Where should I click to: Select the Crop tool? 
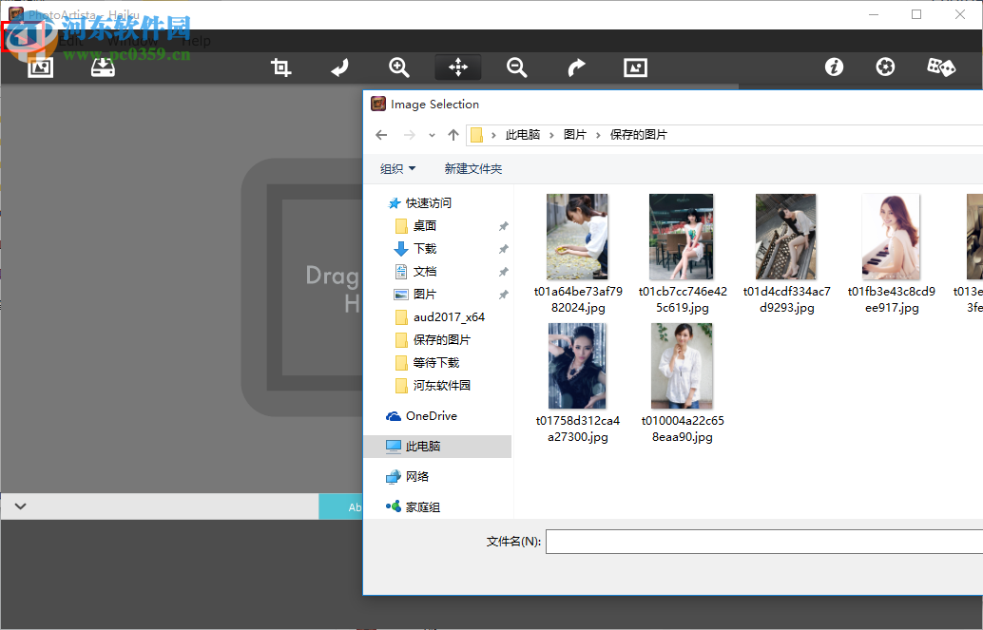point(280,67)
